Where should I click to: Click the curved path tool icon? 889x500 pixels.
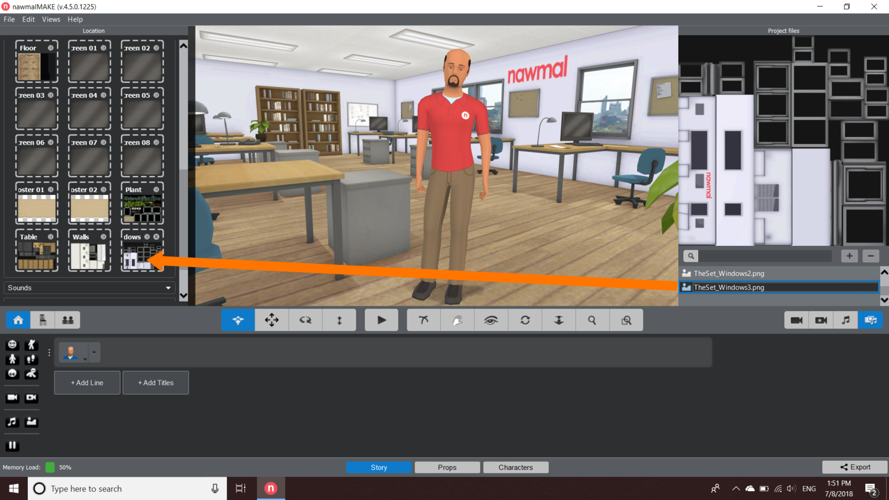click(x=424, y=320)
